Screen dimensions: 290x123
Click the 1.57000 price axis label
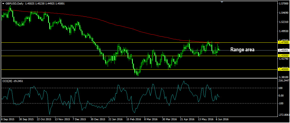point(283,4)
